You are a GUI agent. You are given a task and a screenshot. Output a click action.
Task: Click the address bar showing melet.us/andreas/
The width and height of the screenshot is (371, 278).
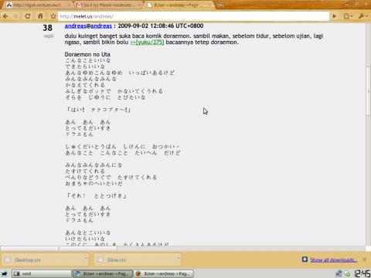193,16
